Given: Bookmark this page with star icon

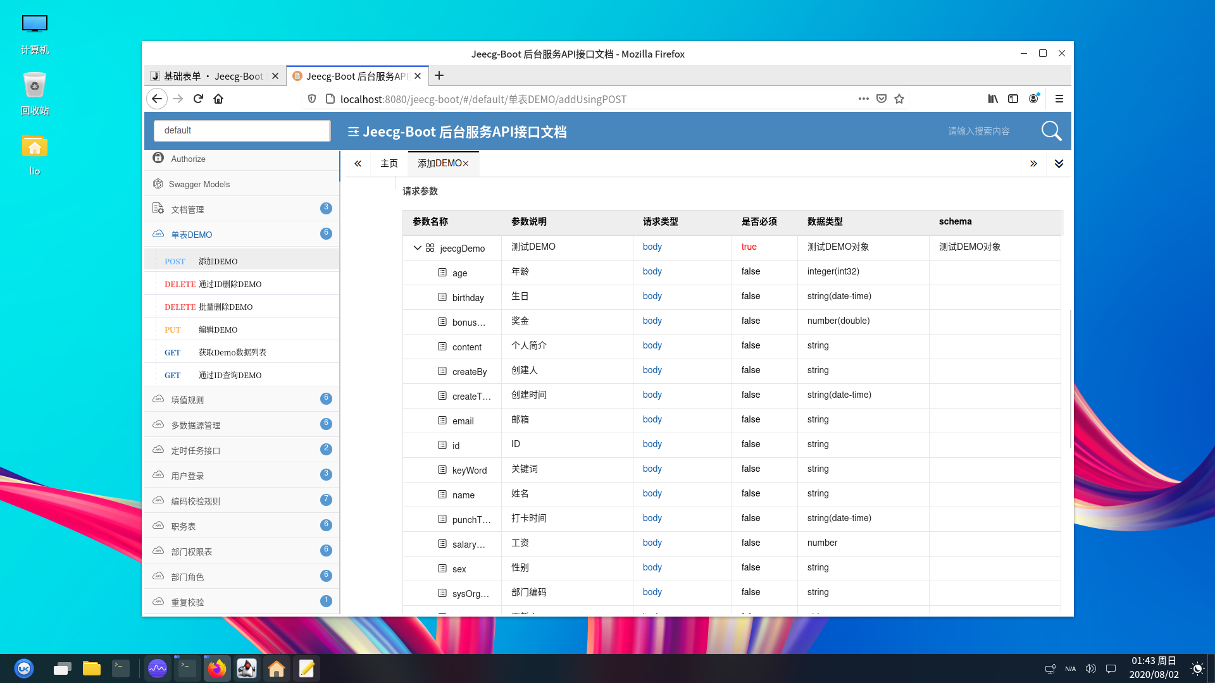Looking at the screenshot, I should pyautogui.click(x=899, y=99).
